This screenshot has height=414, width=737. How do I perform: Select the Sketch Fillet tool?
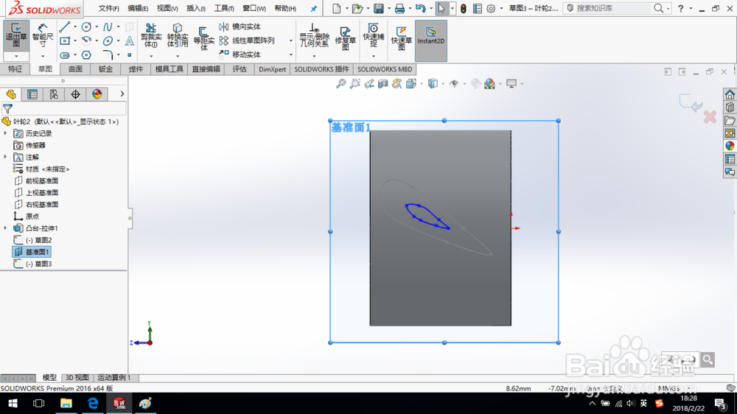click(x=108, y=55)
